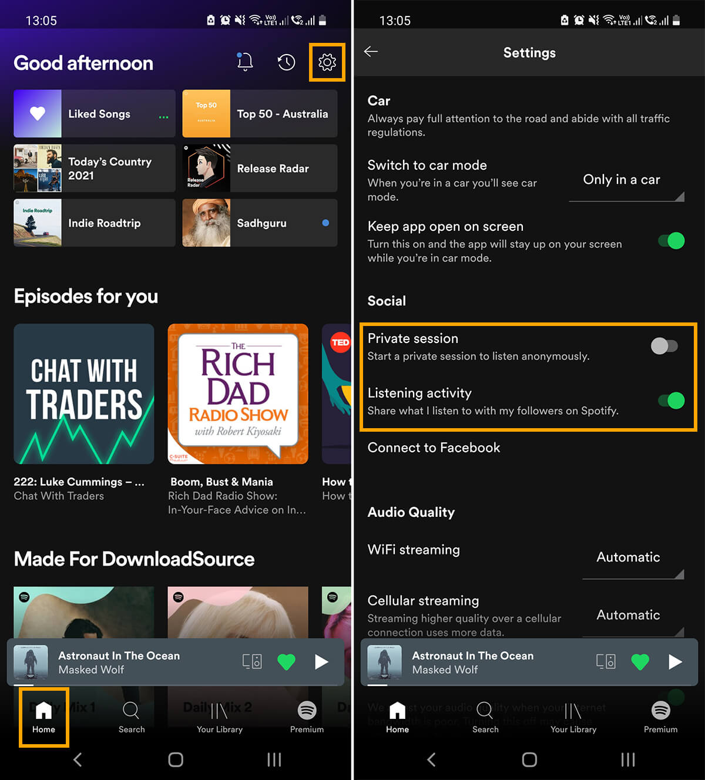Image resolution: width=705 pixels, height=780 pixels.
Task: Toggle Keep app open on screen
Action: coord(671,241)
